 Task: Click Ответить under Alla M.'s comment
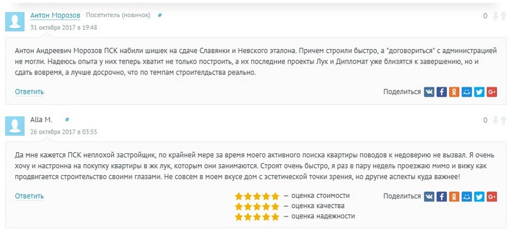29,196
